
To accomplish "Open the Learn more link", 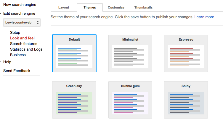I will tap(204, 17).
